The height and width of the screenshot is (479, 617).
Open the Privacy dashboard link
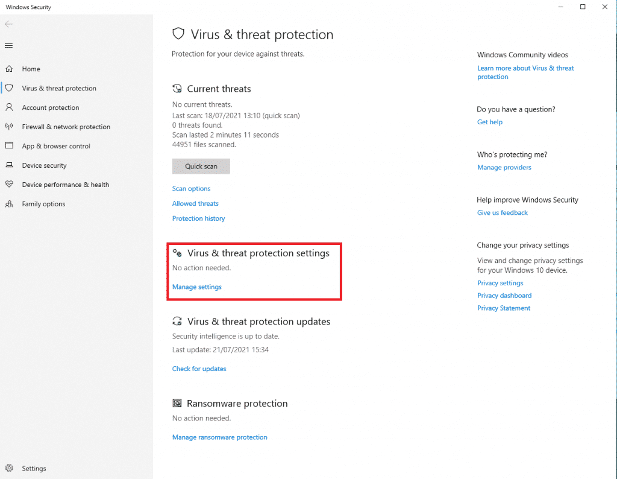[504, 295]
